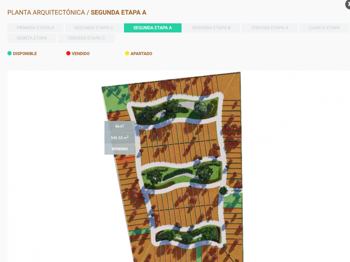Click the green Disponible legend dot
This screenshot has width=350, height=262.
point(9,53)
